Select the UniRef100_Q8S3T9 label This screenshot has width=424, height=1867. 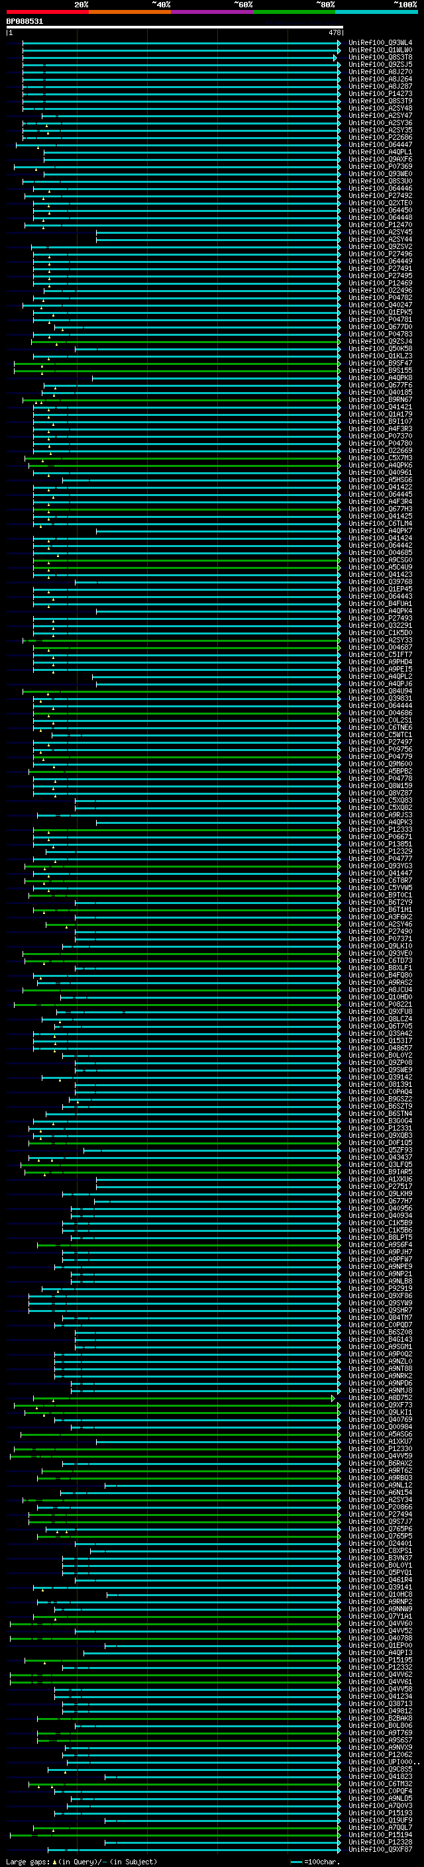tap(380, 101)
